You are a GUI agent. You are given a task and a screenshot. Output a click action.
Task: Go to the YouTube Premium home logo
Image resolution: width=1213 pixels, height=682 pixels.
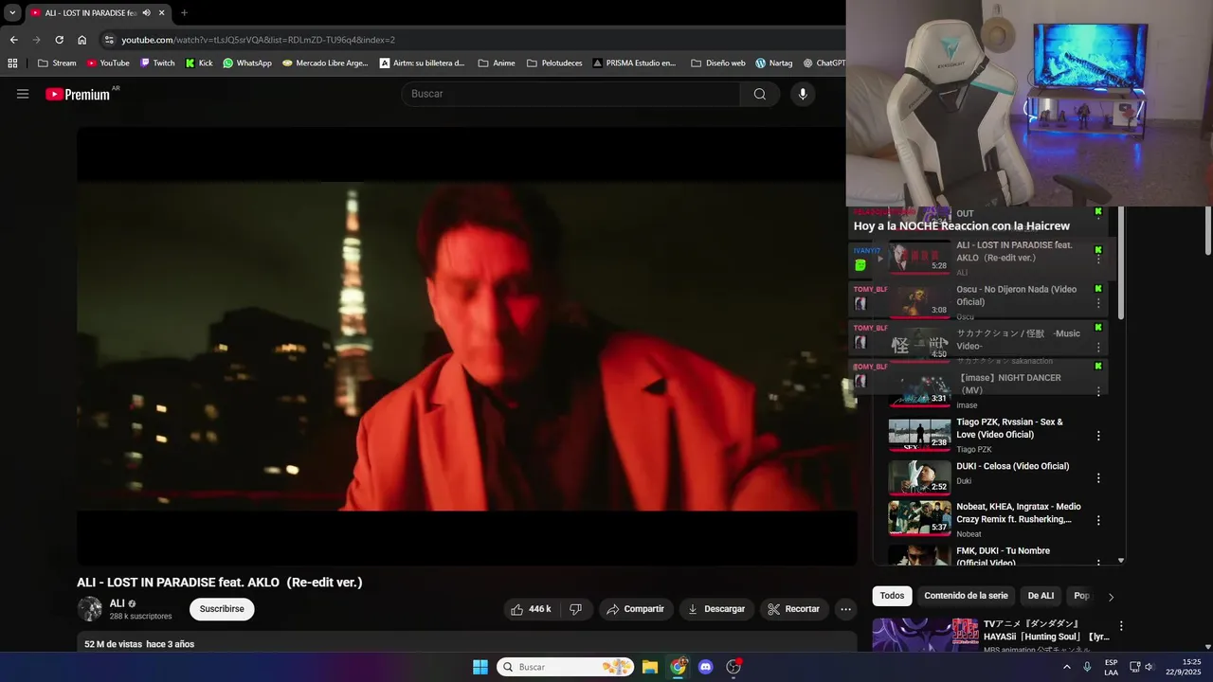point(78,94)
